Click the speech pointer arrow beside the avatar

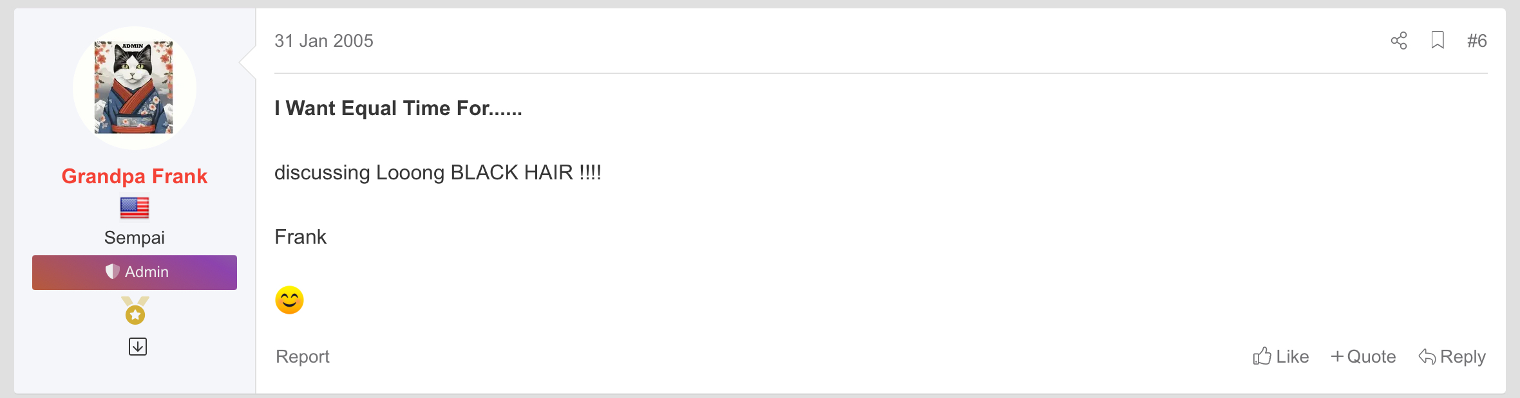[x=248, y=62]
